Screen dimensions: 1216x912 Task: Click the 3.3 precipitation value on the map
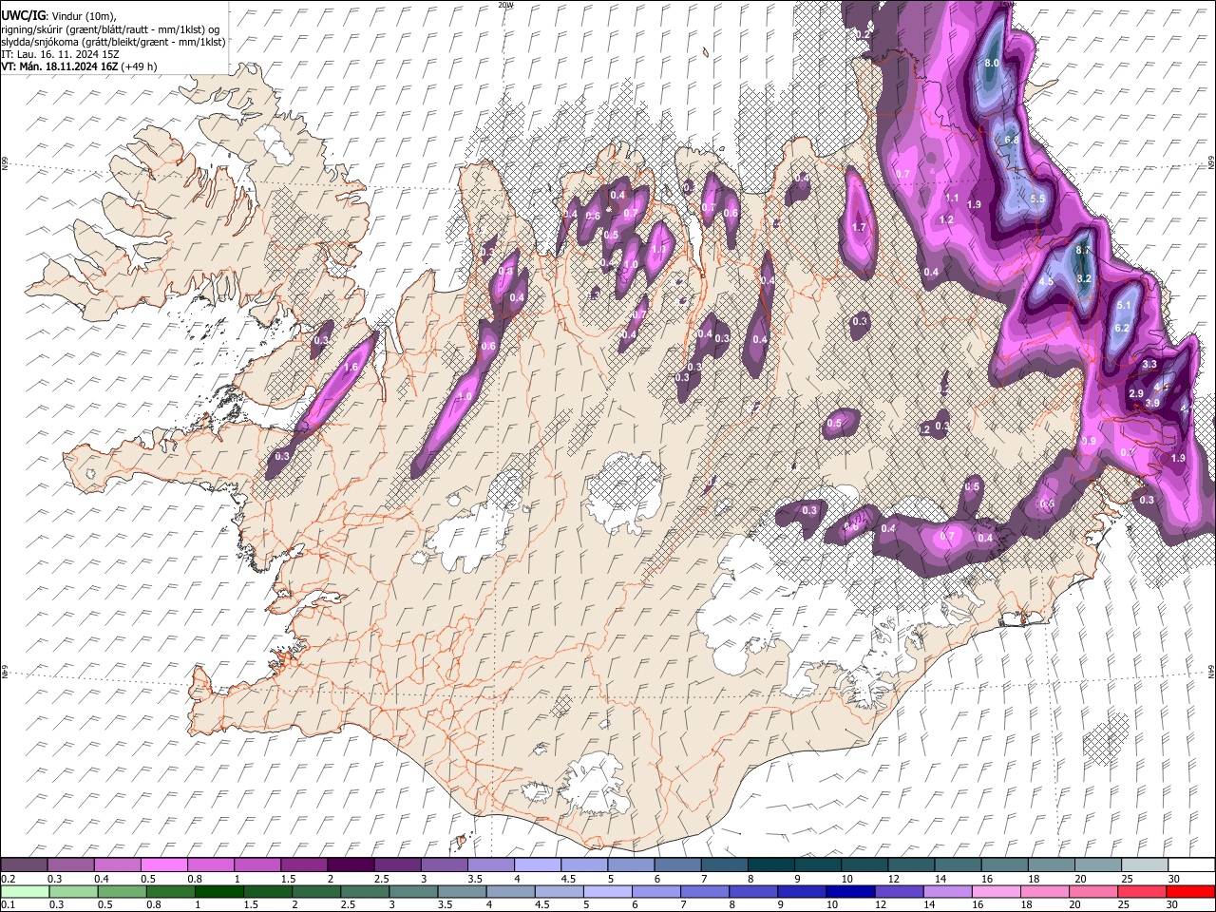pyautogui.click(x=1149, y=364)
